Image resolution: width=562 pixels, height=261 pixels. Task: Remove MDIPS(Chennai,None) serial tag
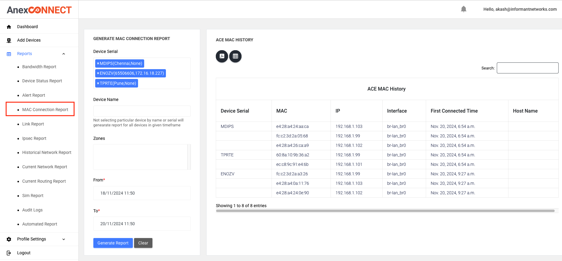[x=98, y=64]
